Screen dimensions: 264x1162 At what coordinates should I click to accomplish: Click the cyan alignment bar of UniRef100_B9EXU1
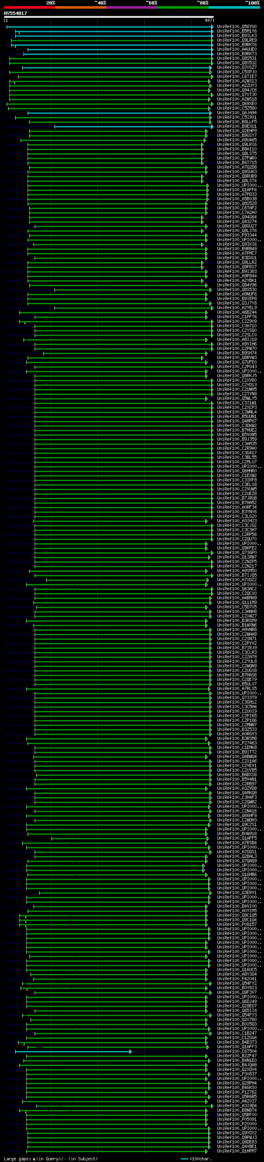pyautogui.click(x=134, y=127)
